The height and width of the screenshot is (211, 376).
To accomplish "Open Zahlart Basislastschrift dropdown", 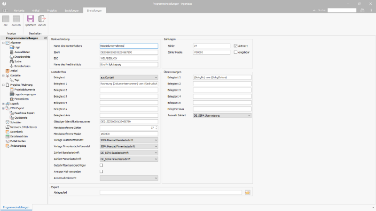I will (129, 153).
